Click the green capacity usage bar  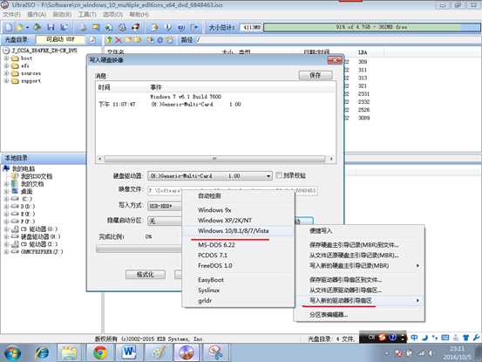click(x=371, y=27)
